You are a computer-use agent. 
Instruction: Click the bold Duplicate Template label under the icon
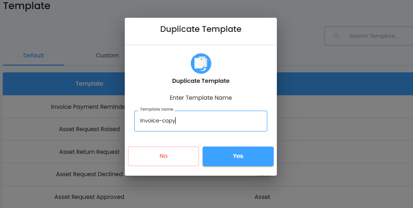tap(201, 81)
